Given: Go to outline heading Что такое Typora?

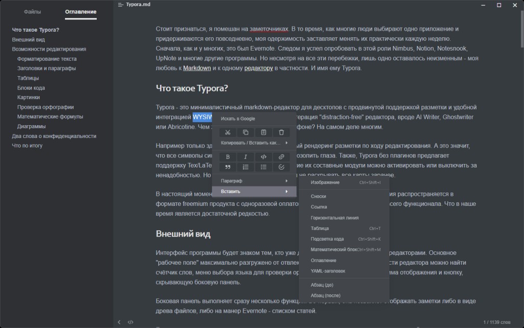Looking at the screenshot, I should point(35,30).
